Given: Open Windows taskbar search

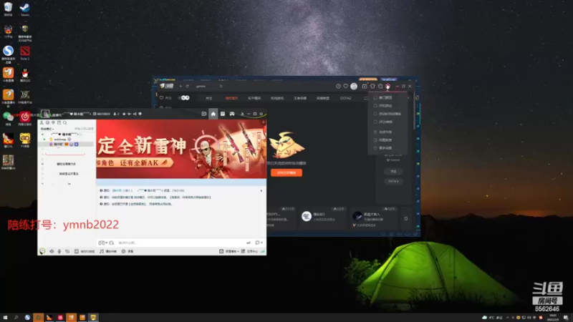Looking at the screenshot, I should [16, 318].
